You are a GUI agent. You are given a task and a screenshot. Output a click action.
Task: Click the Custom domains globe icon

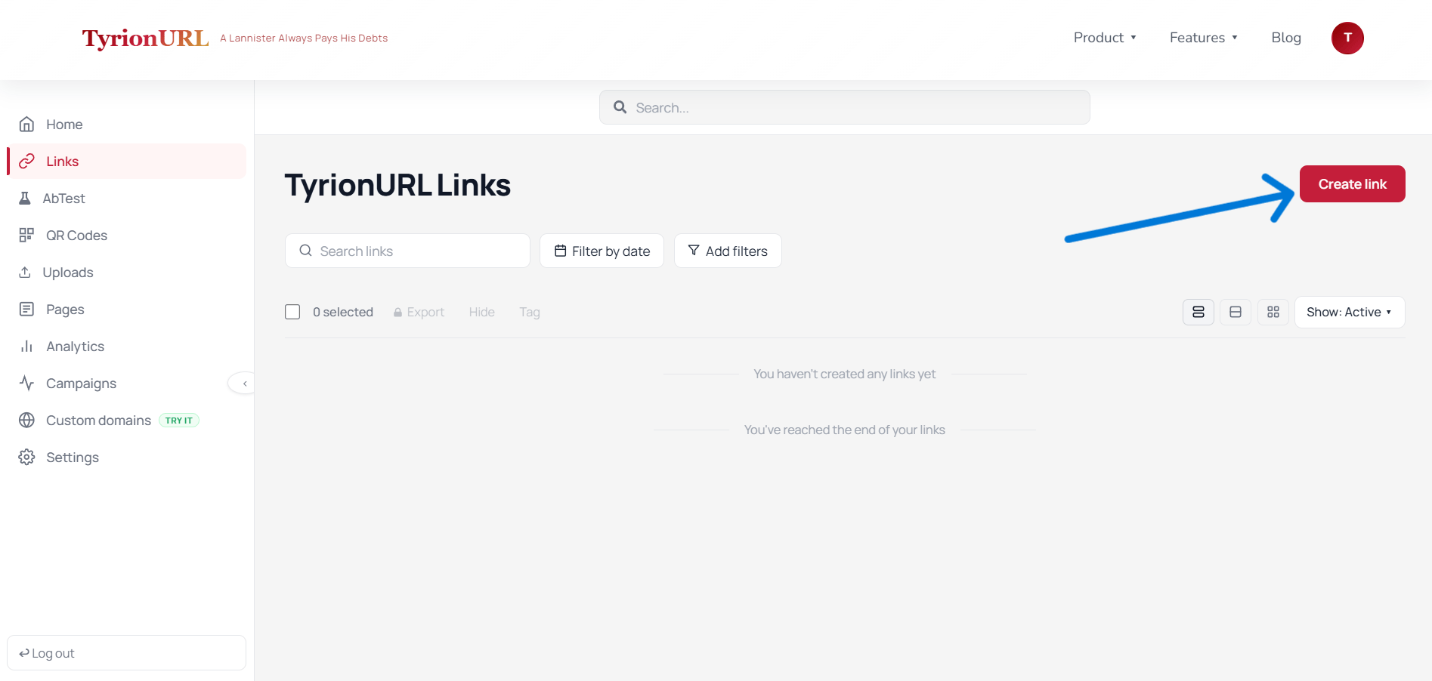tap(26, 420)
